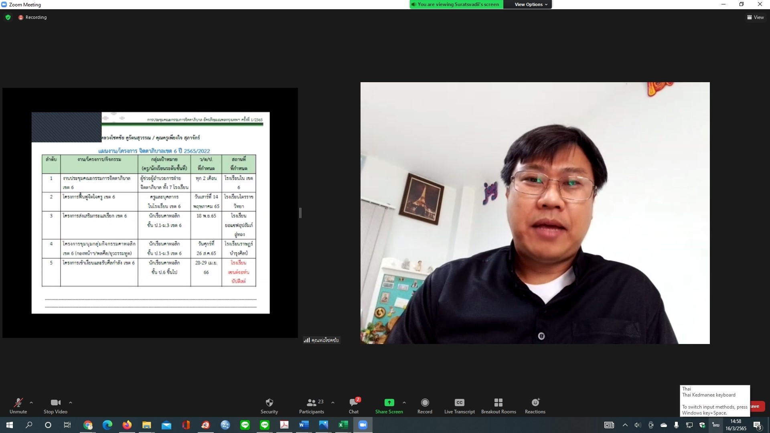Open Firefox from taskbar

[x=127, y=425]
